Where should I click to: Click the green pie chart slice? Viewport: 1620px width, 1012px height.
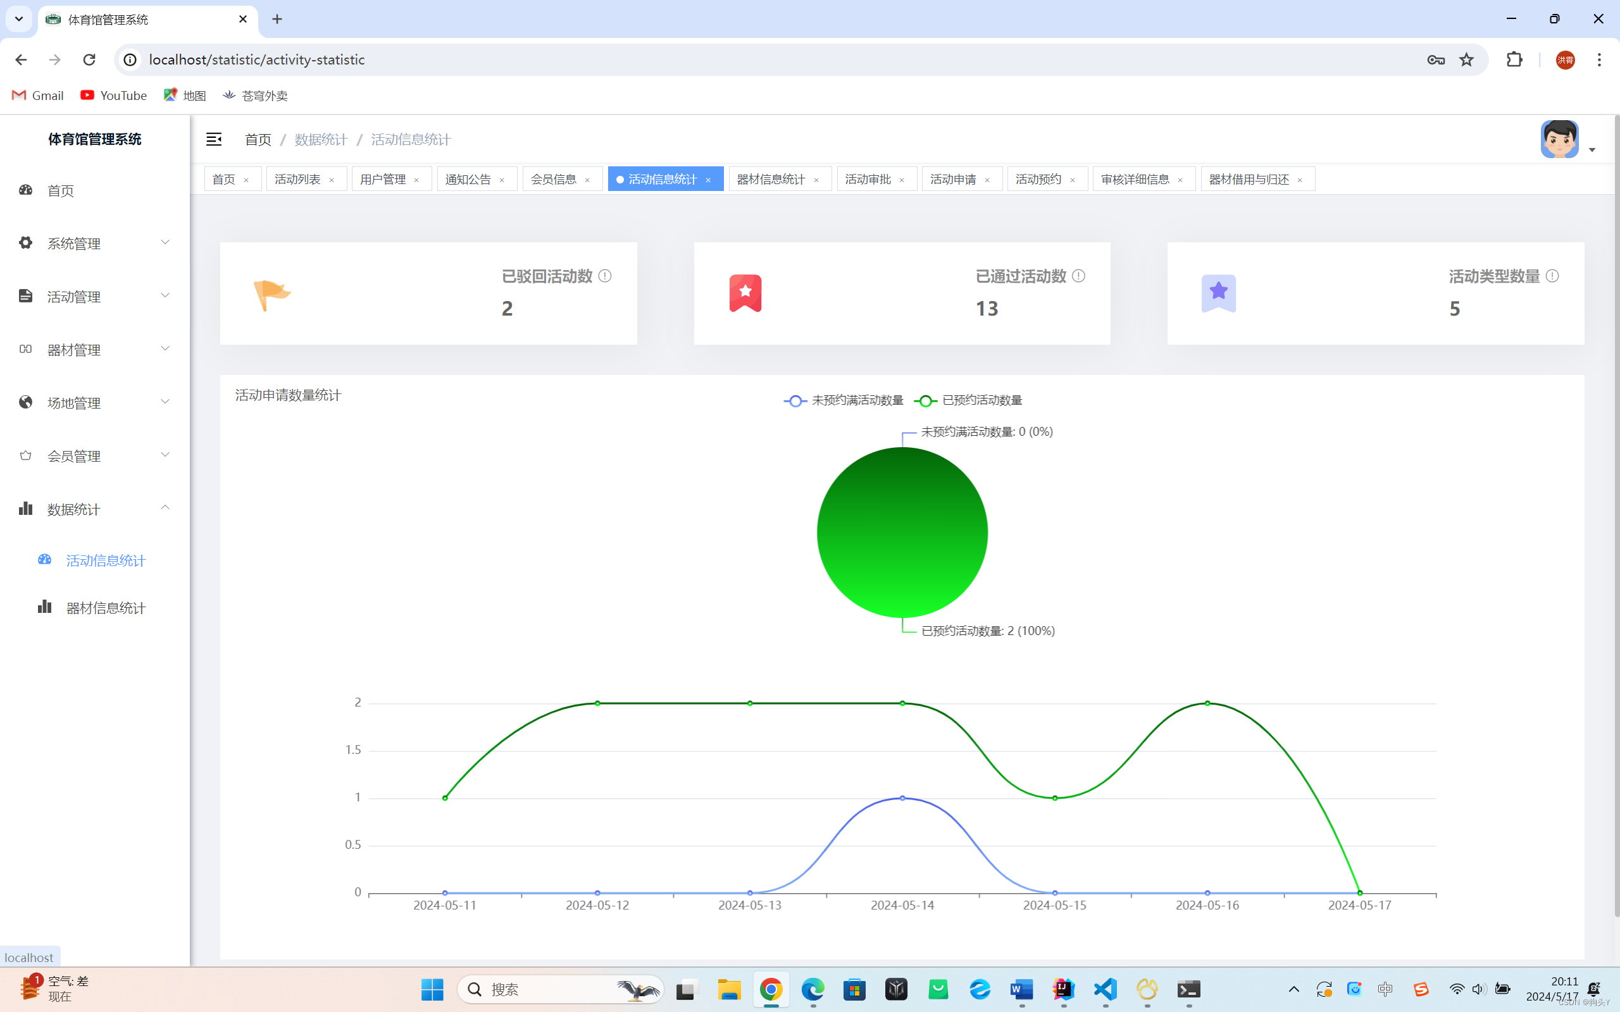click(902, 532)
